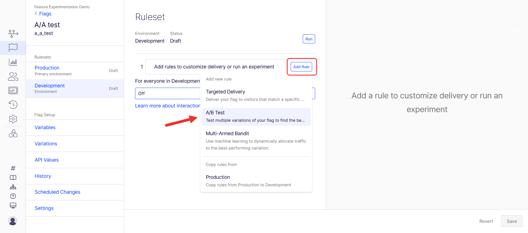Click the 'a_a_test' flag key text
This screenshot has height=233, width=528.
click(x=44, y=33)
